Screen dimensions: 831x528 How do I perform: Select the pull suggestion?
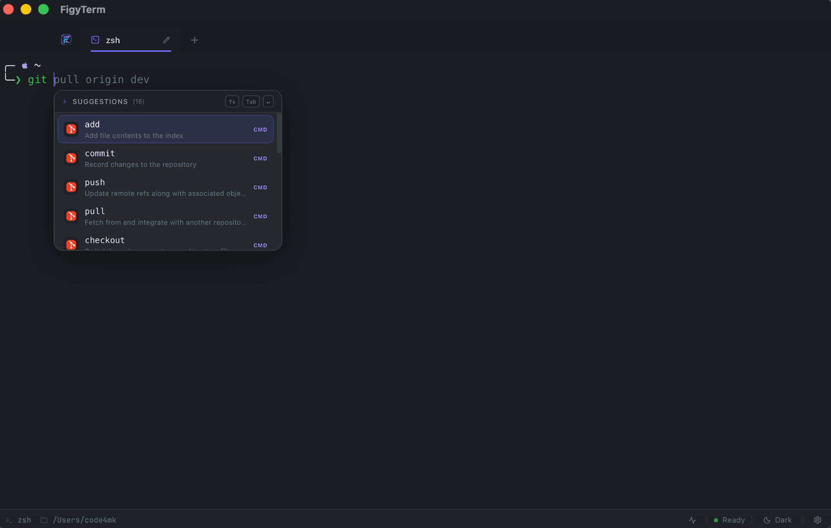pyautogui.click(x=166, y=216)
